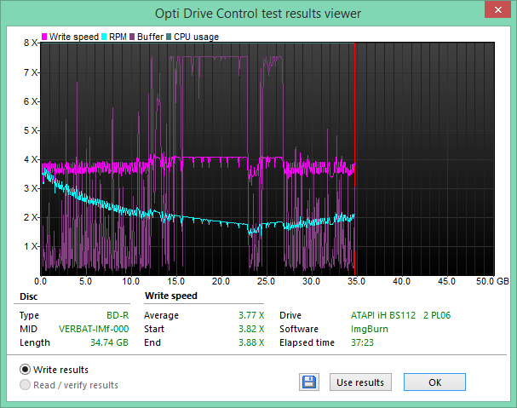Click the Elapsed time label
This screenshot has height=408, width=517.
[x=307, y=342]
